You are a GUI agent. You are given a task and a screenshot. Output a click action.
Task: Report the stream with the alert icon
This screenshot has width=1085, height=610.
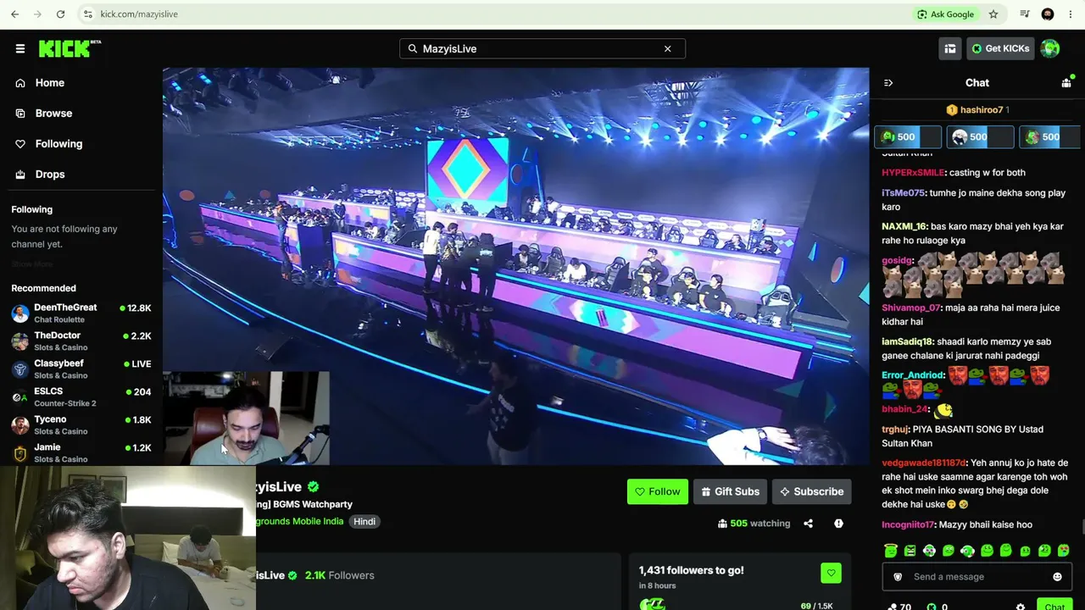(x=838, y=524)
